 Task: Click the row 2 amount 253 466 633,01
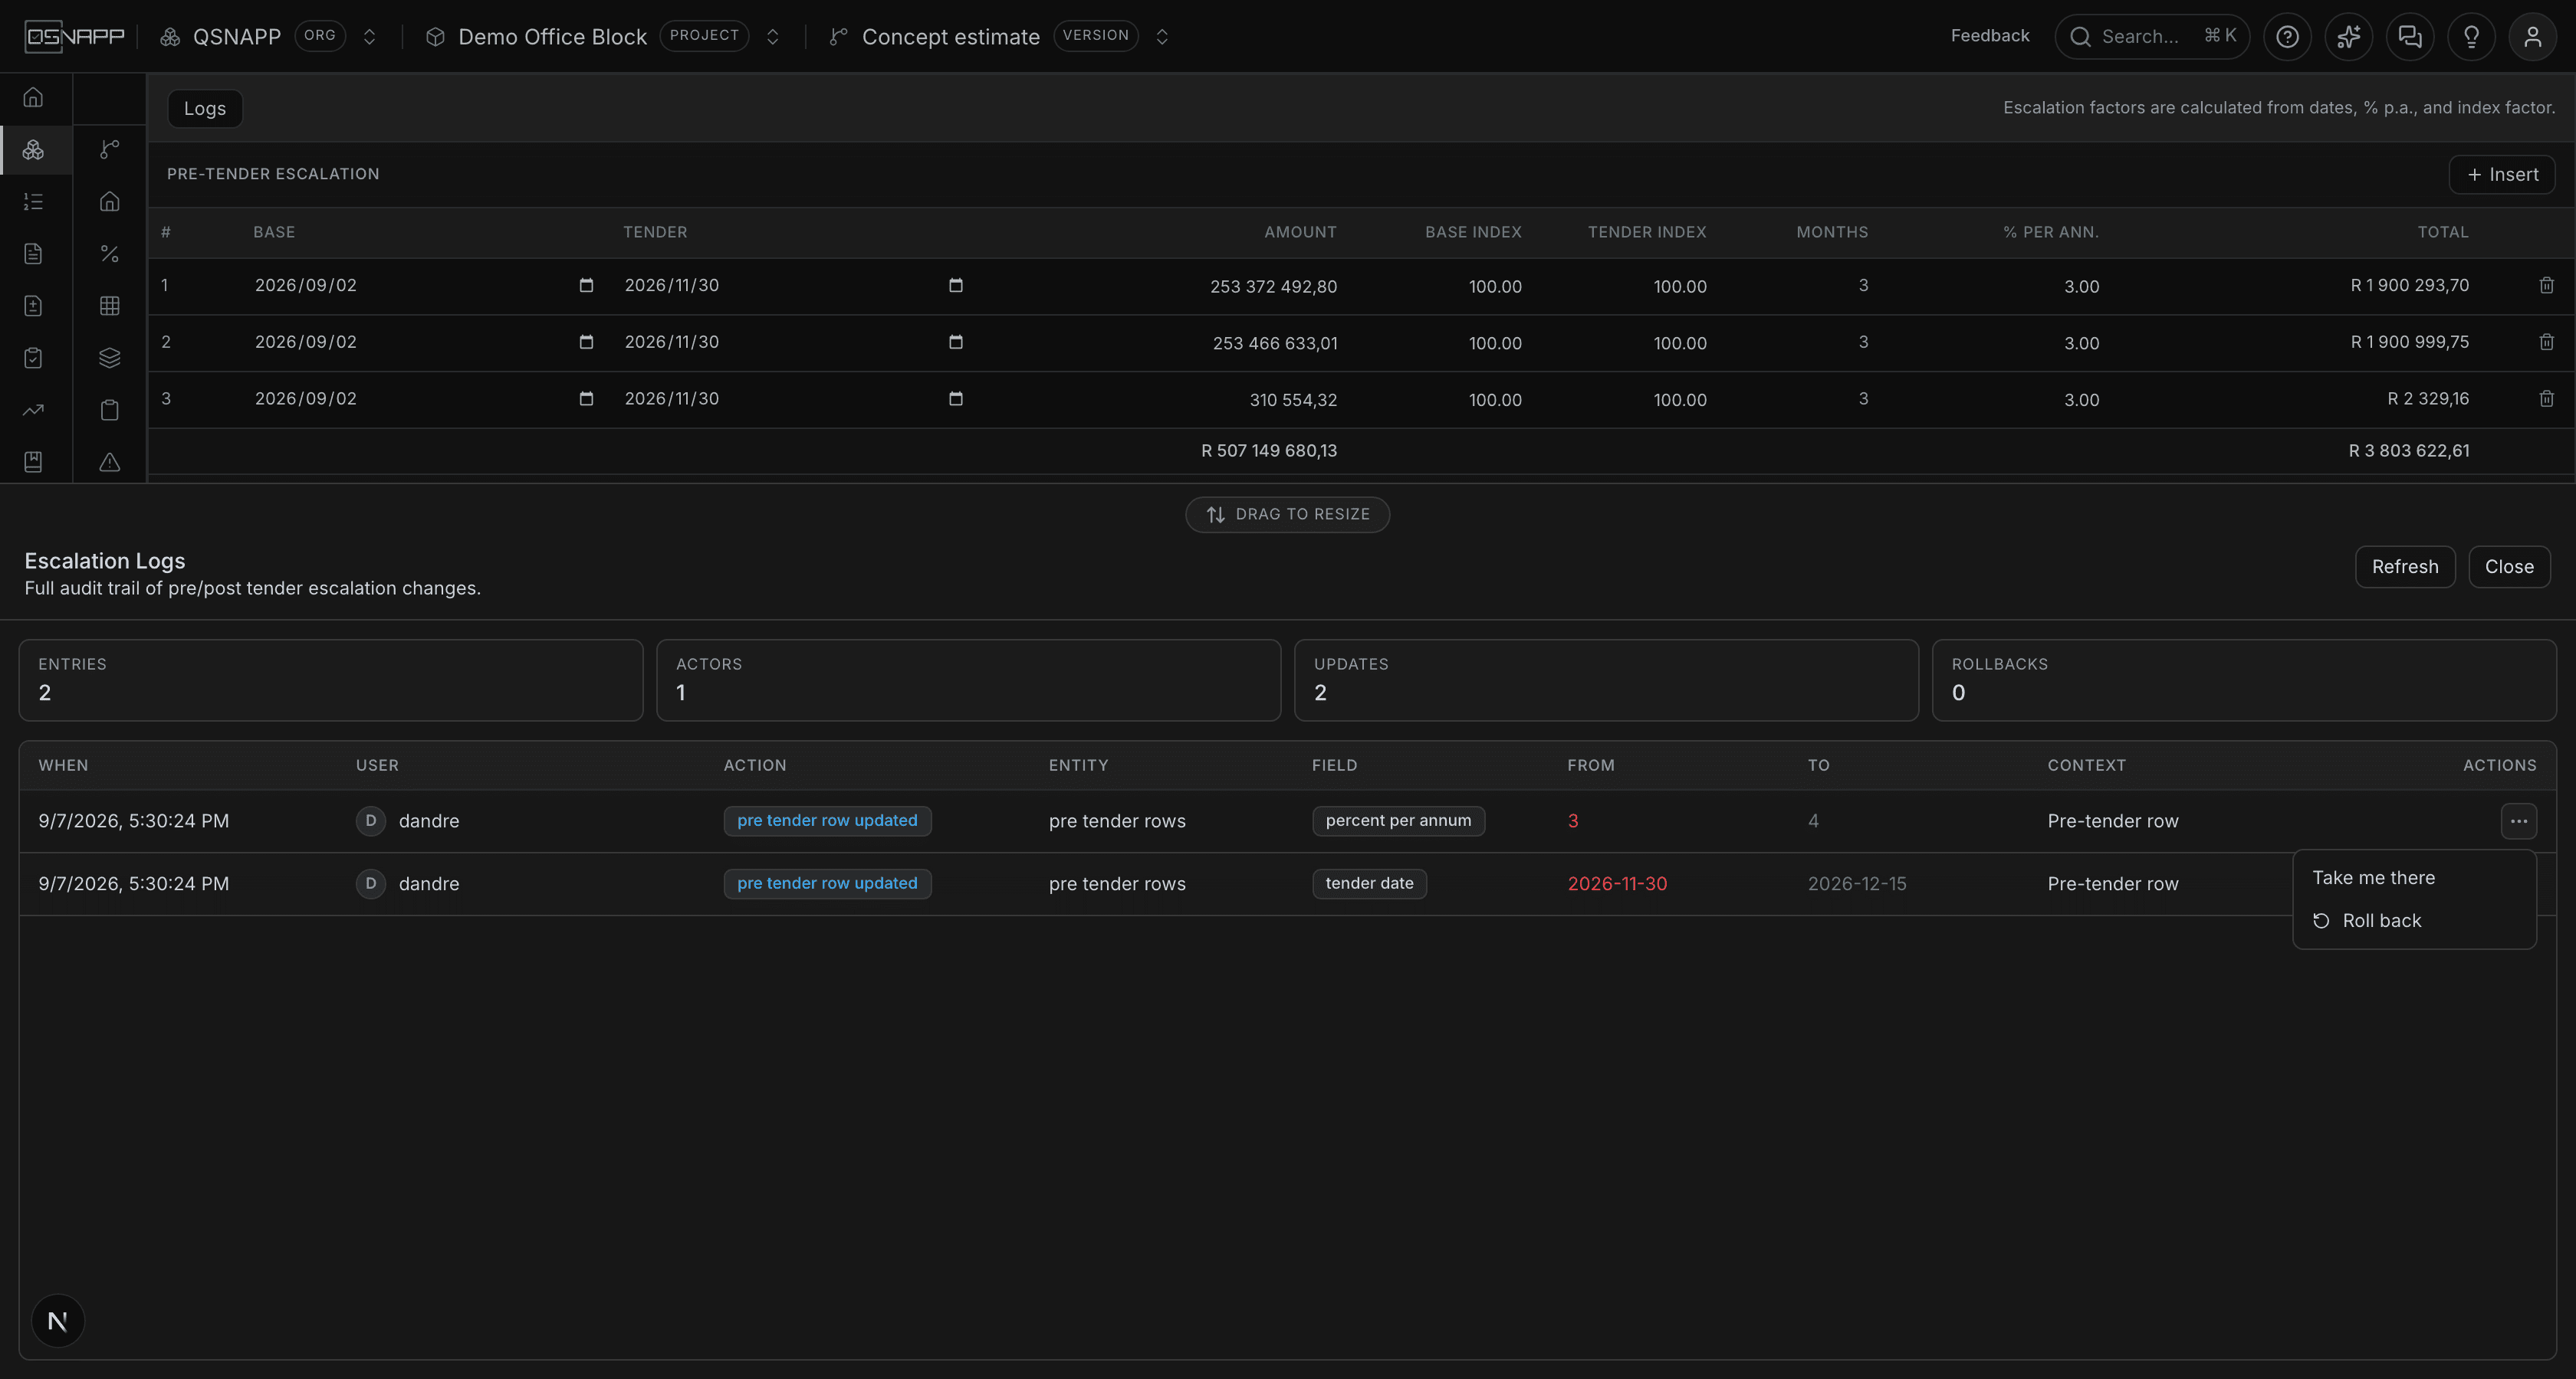[x=1274, y=344]
